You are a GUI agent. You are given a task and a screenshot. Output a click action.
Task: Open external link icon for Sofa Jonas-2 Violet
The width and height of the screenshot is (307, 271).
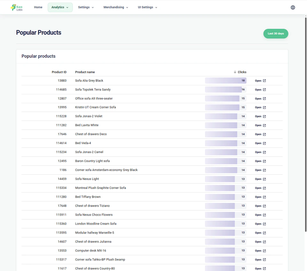(264, 116)
